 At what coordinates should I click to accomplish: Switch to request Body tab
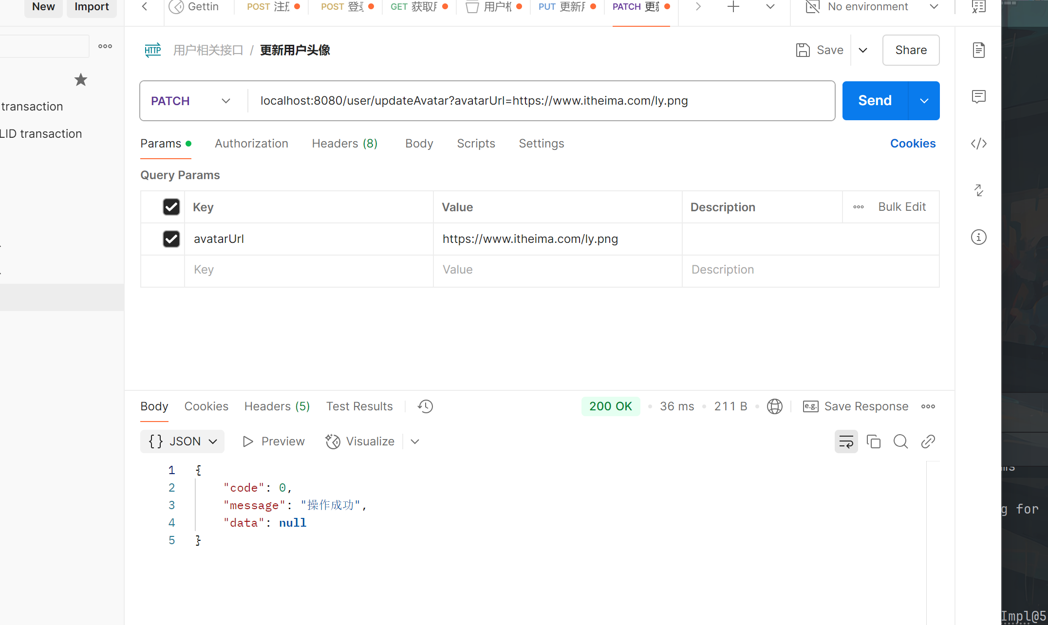419,144
